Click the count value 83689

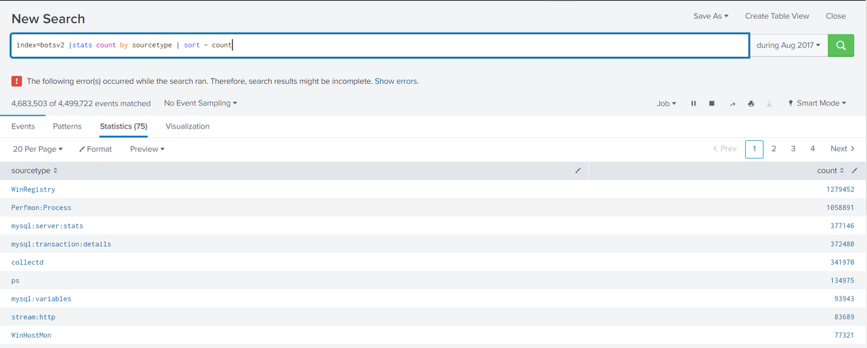point(844,318)
